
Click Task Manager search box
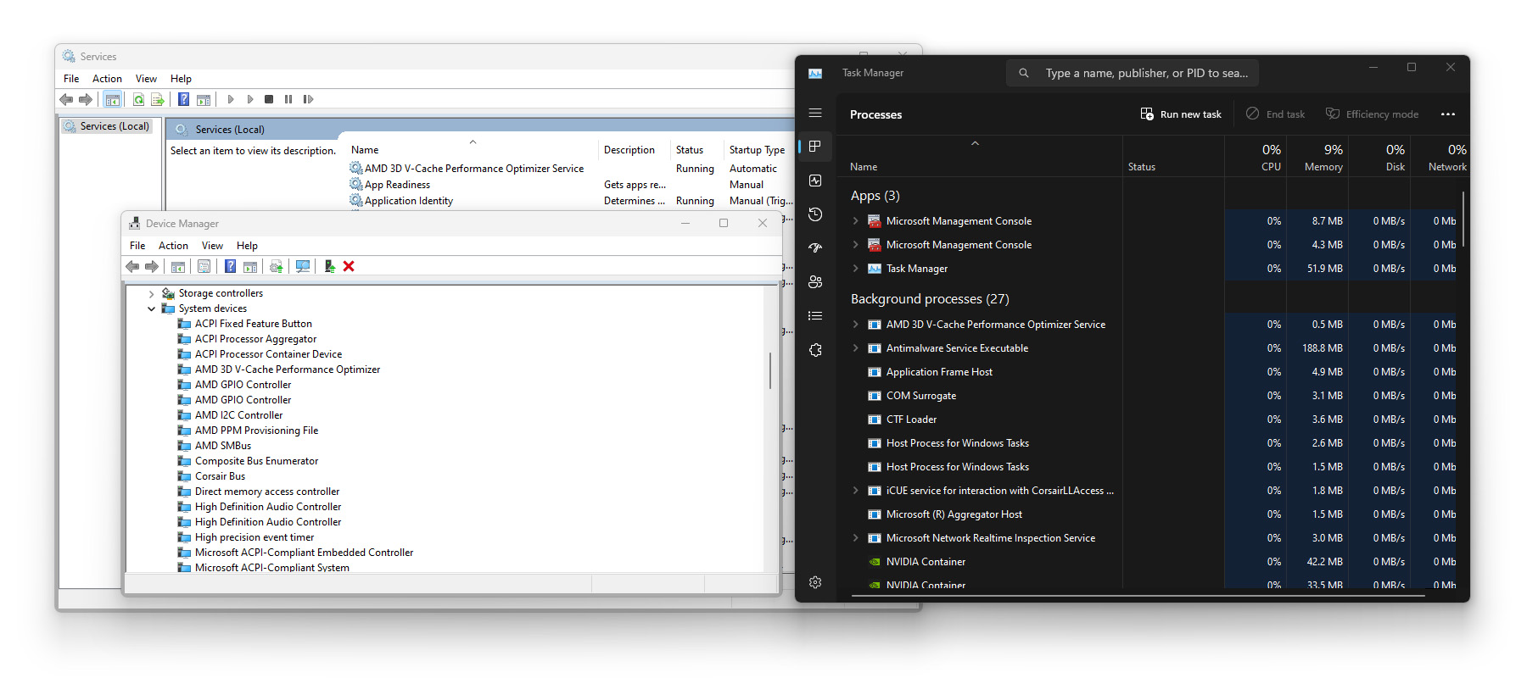tap(1133, 73)
